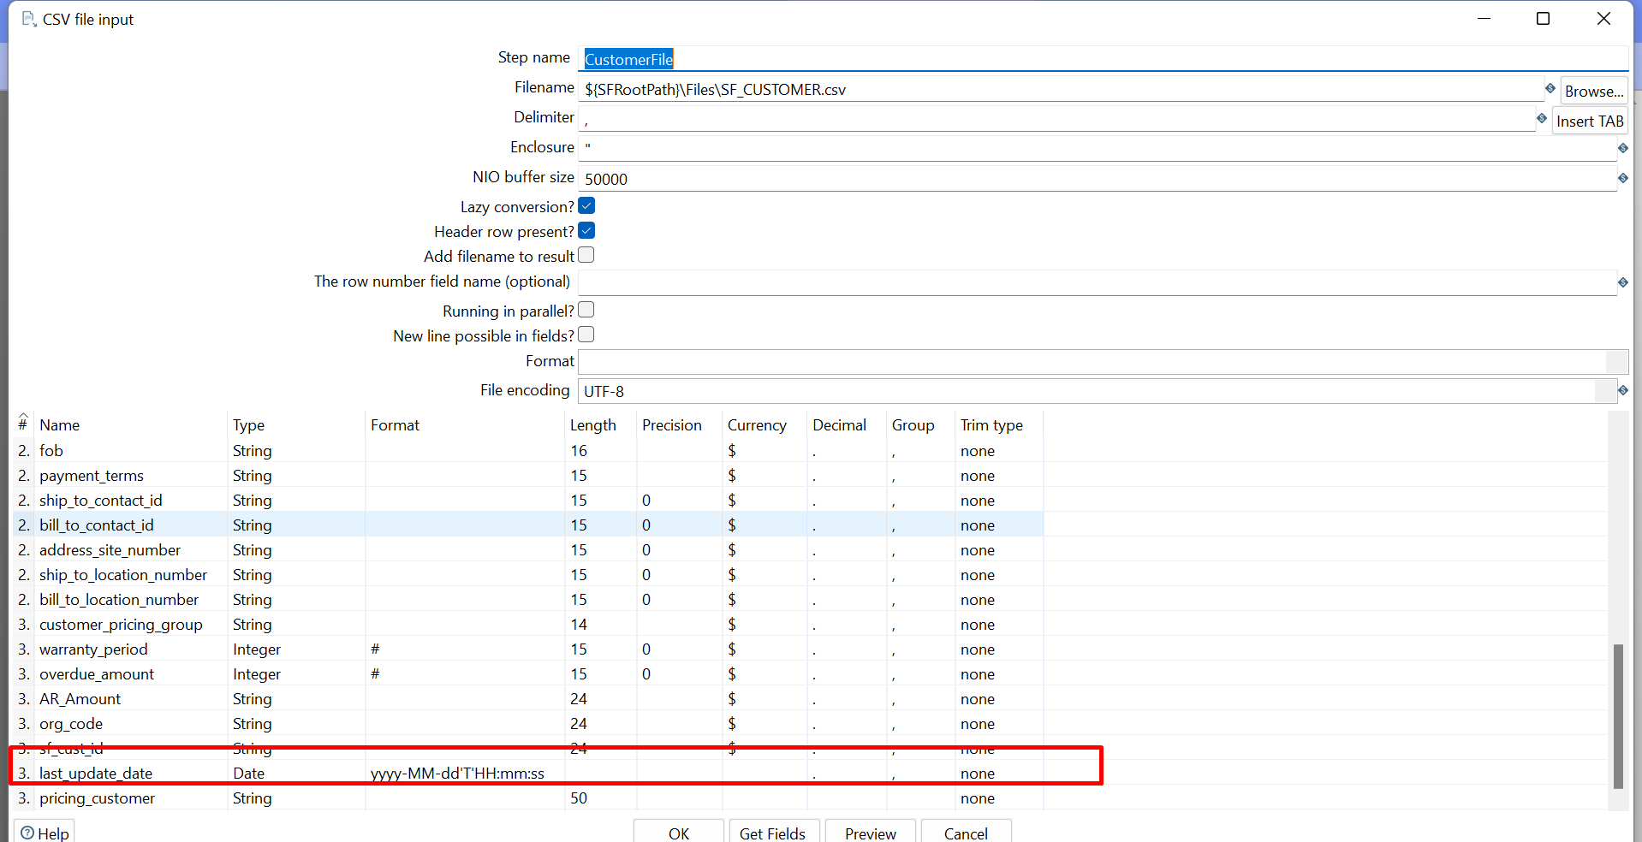Select the last_update_date field row
This screenshot has height=842, width=1642.
(96, 774)
